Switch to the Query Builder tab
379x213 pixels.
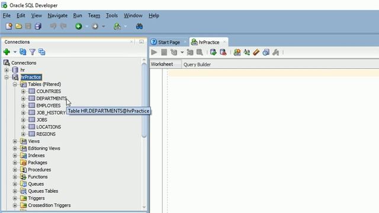[x=197, y=64]
